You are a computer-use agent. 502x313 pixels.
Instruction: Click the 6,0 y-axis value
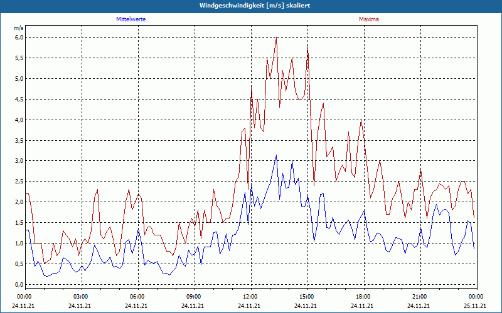(19, 38)
